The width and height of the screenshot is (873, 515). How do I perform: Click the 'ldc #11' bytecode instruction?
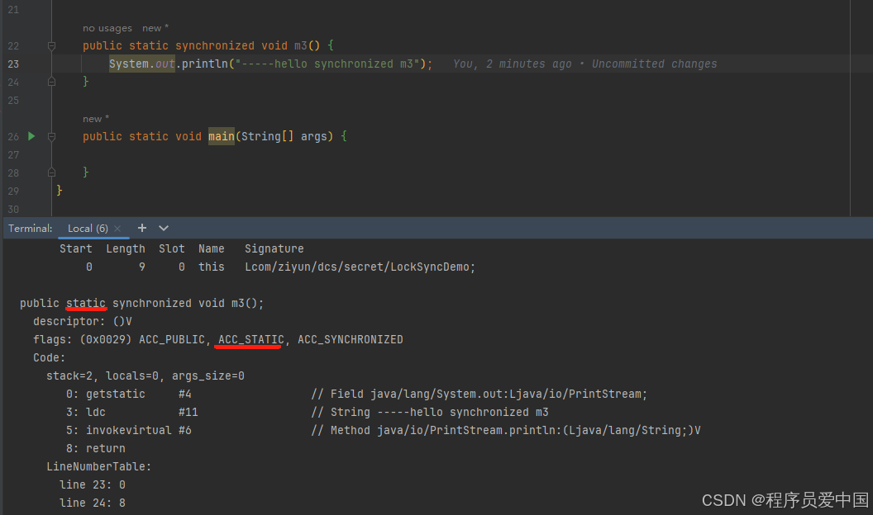tap(142, 412)
